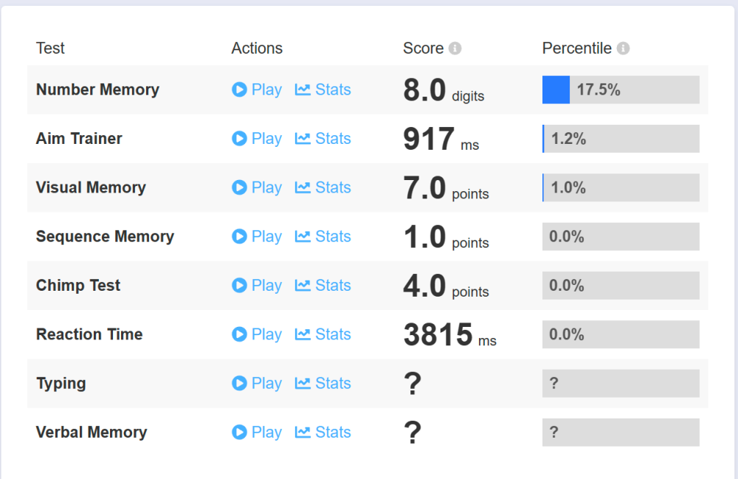Click the Score info icon

coord(455,49)
